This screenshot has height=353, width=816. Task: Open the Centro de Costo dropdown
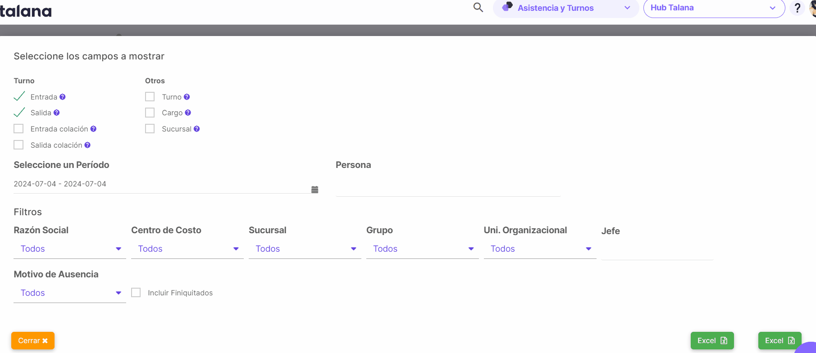click(187, 249)
